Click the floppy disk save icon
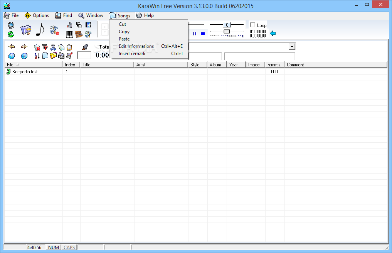 coord(61,56)
